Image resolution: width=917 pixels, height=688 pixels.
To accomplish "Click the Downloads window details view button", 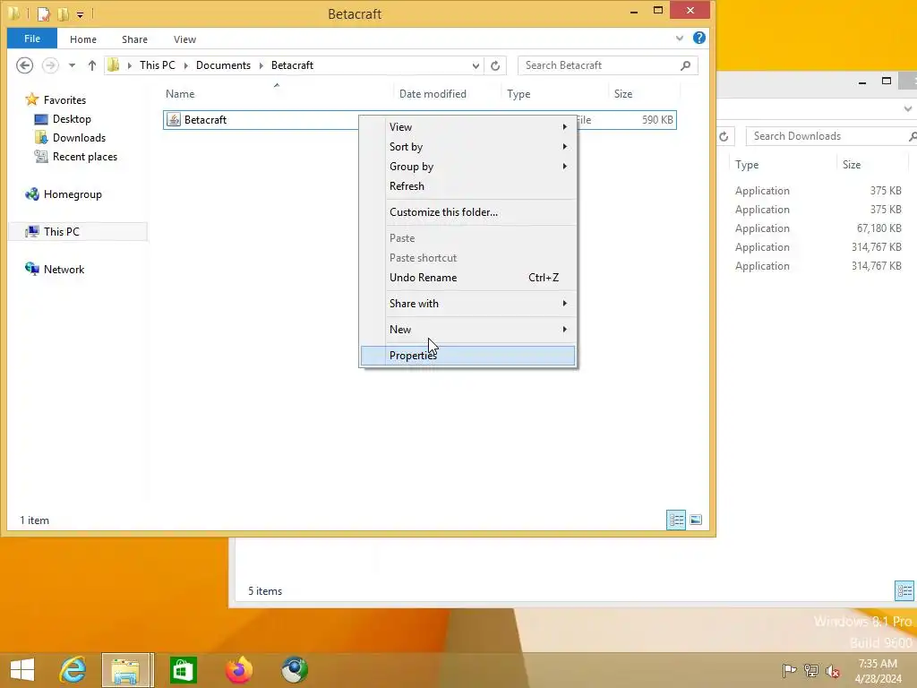I will point(904,590).
